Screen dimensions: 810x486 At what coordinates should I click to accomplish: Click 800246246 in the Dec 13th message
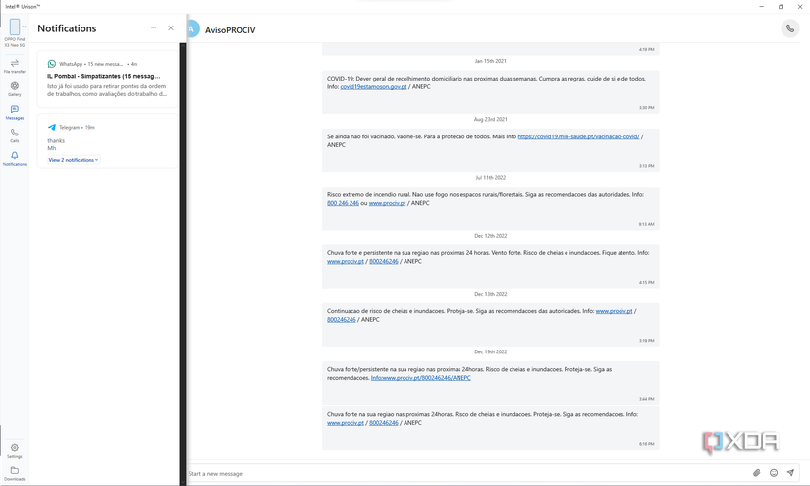click(x=342, y=320)
